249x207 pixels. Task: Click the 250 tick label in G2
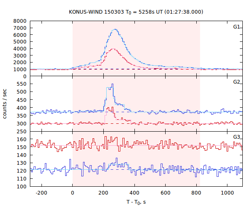click(22, 132)
